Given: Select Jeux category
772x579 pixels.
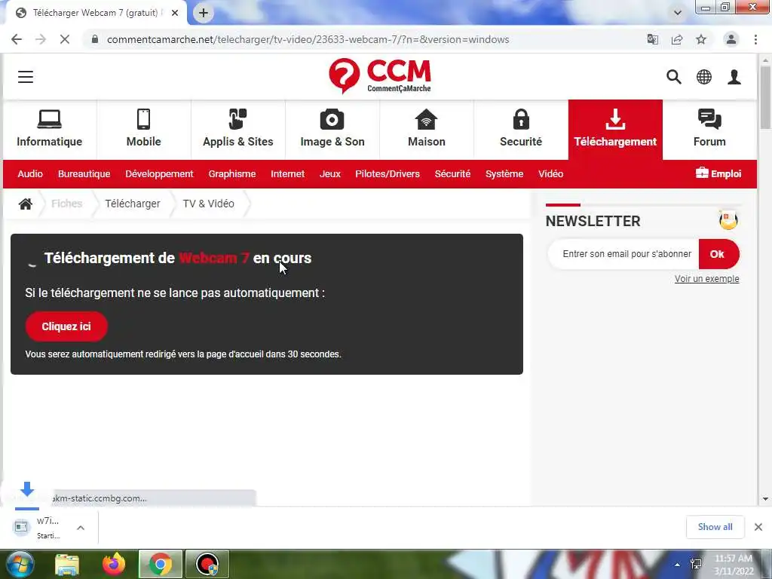Looking at the screenshot, I should (330, 174).
